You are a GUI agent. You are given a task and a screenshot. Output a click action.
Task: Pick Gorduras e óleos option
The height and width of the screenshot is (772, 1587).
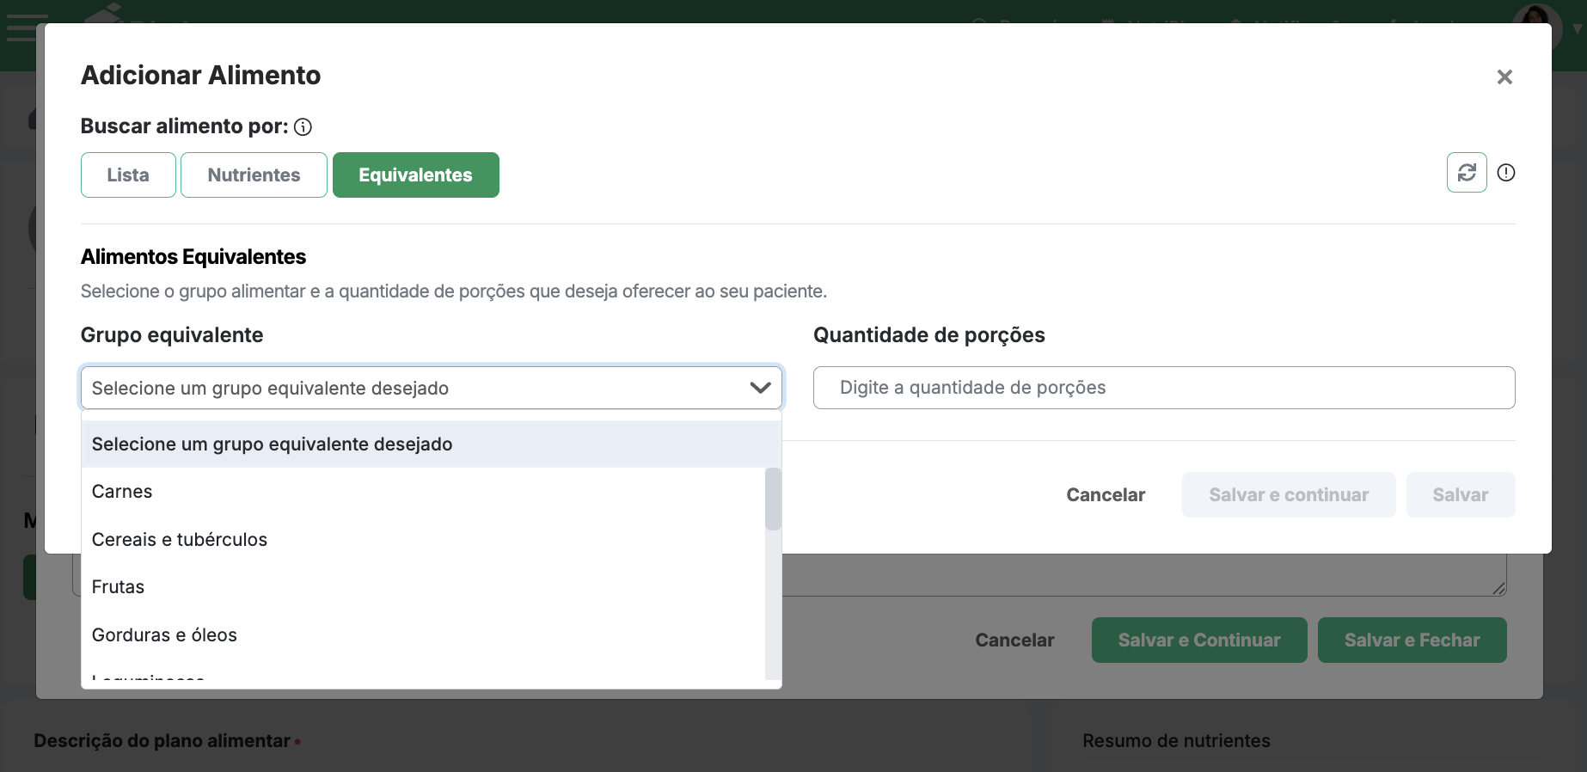(164, 635)
